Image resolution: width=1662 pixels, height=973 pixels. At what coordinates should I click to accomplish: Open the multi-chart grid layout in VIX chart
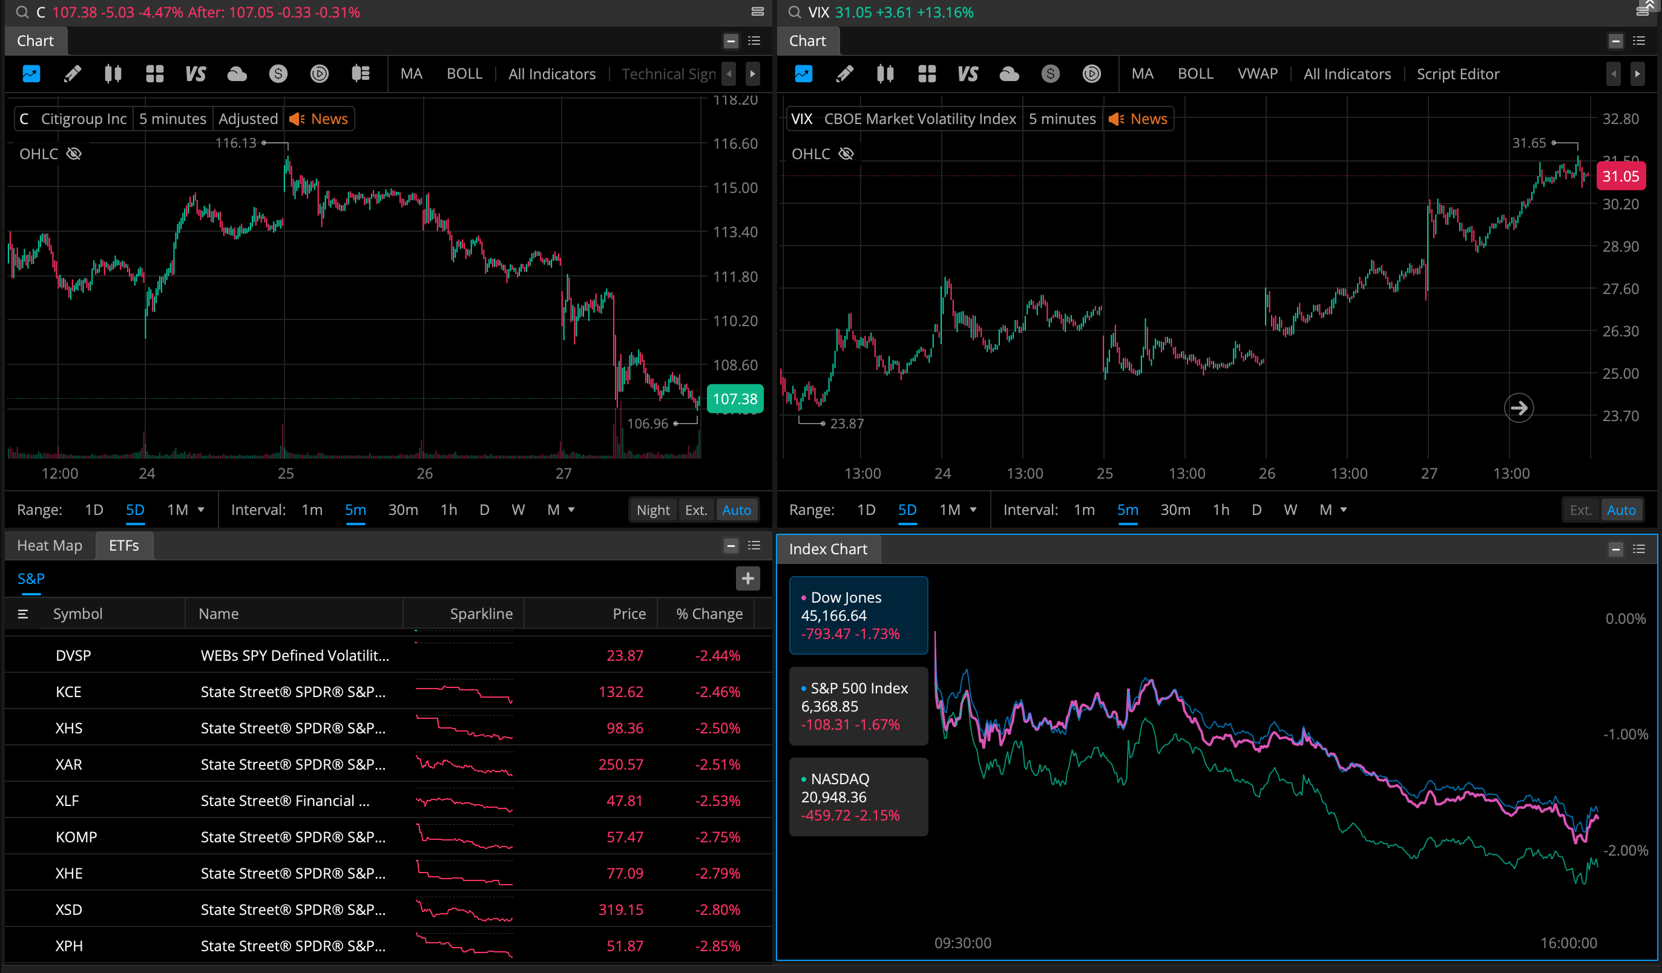pos(927,74)
